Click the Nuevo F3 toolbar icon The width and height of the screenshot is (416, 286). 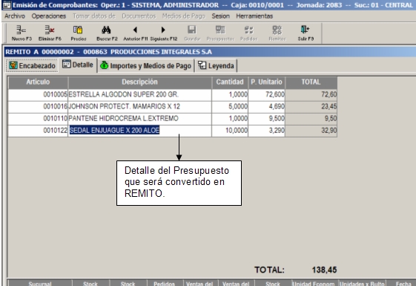(x=22, y=33)
